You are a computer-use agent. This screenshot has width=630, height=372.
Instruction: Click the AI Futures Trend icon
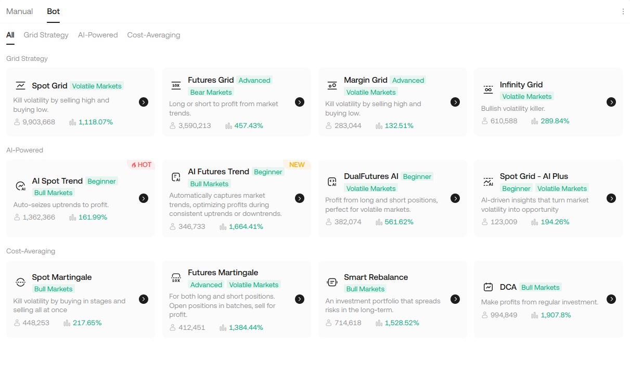[176, 177]
